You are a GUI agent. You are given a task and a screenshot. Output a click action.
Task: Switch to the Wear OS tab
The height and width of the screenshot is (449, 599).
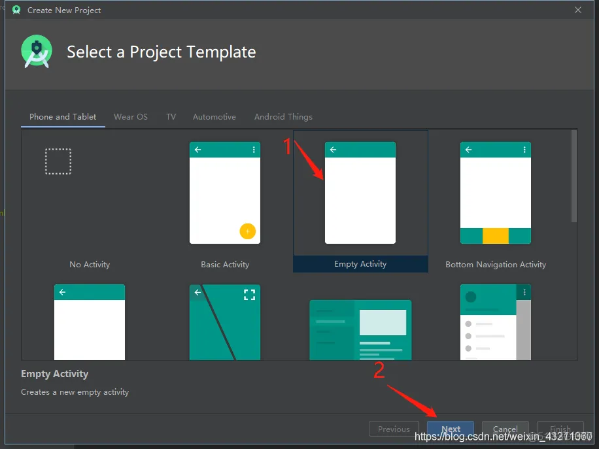pos(131,116)
